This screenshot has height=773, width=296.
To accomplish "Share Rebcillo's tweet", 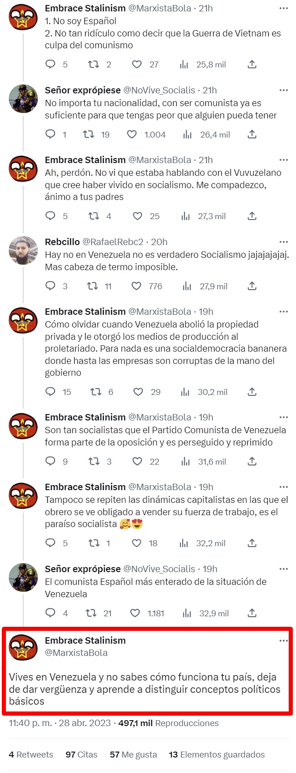I will click(x=252, y=286).
